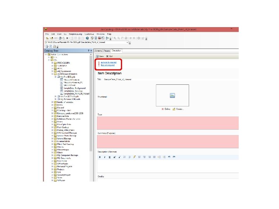
Task: Click into the pink Tags field
Action: [x=168, y=123]
